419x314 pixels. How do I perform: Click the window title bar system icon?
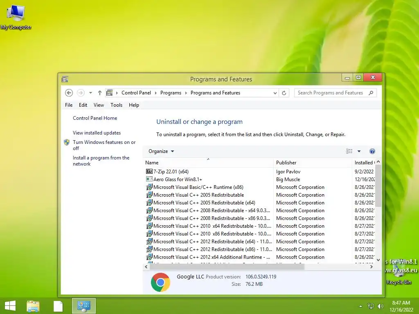pos(65,79)
